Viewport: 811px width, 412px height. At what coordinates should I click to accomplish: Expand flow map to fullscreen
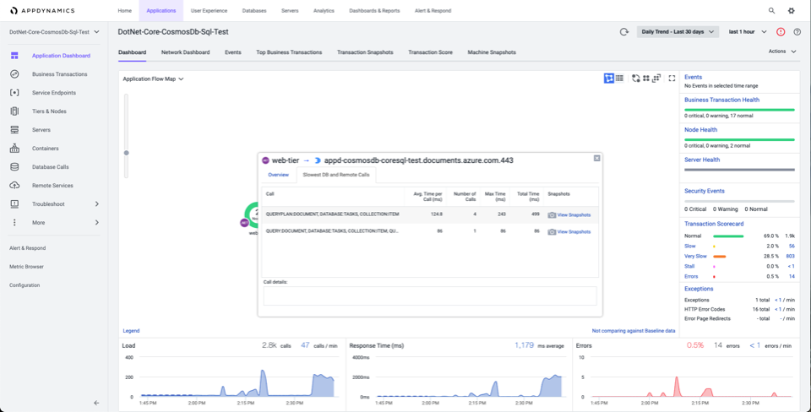[x=672, y=78]
